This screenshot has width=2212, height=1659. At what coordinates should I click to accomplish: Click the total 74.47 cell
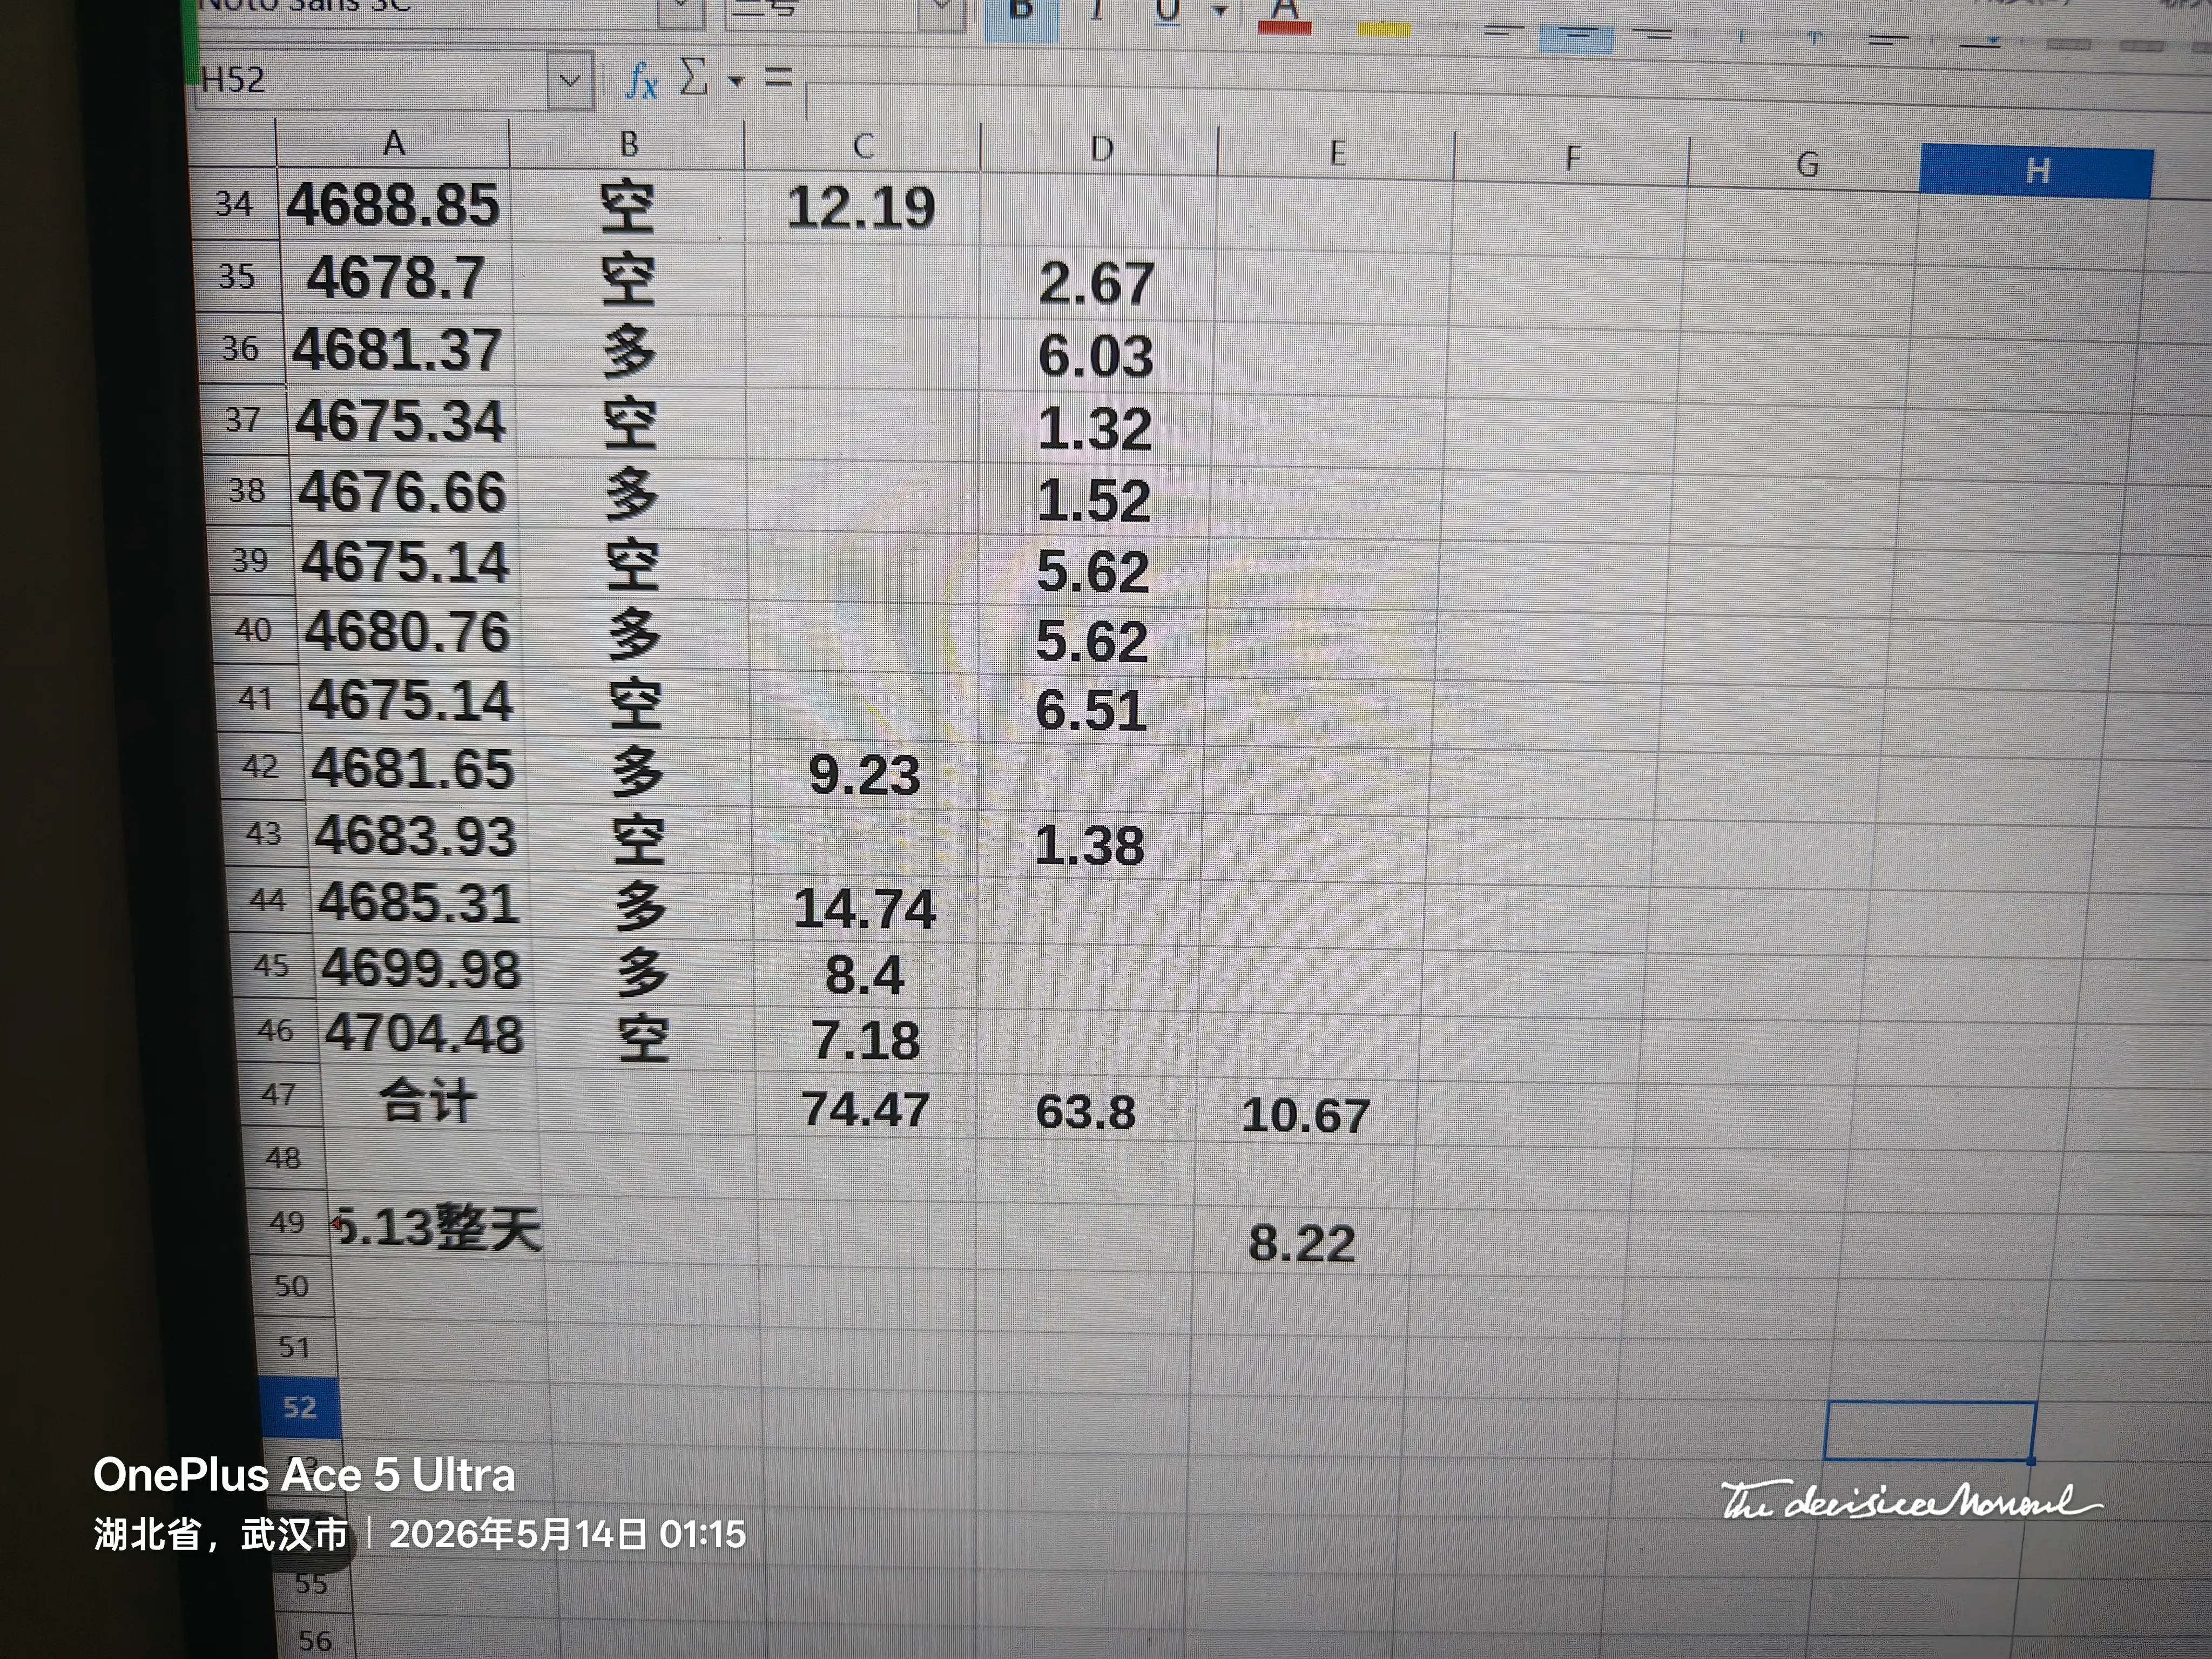coord(865,1109)
